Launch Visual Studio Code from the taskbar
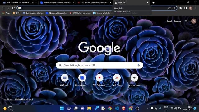 pos(117,108)
